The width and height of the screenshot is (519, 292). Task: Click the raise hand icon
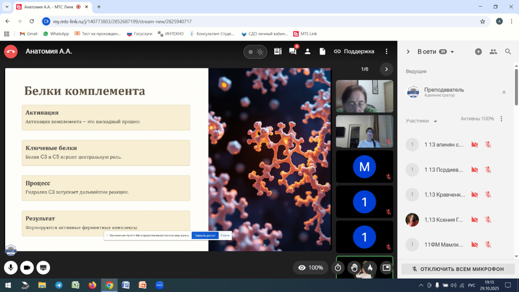[354, 268]
